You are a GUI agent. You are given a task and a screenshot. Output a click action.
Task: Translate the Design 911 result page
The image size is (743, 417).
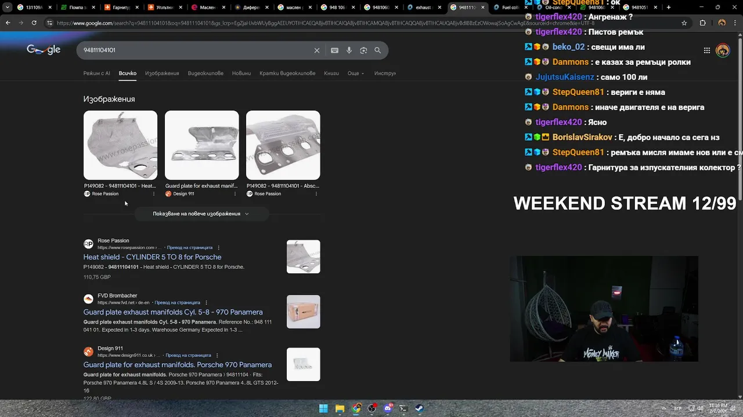(189, 356)
